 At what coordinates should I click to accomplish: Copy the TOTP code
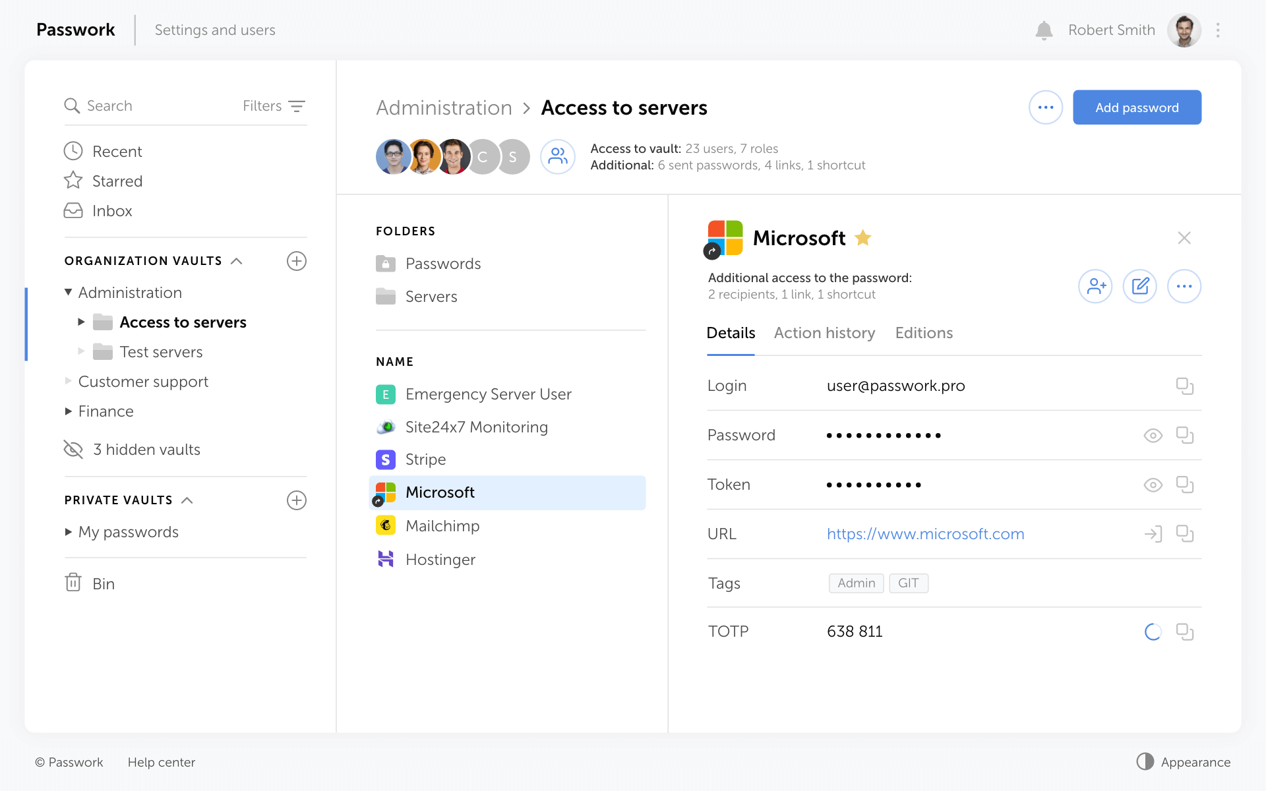1185,631
